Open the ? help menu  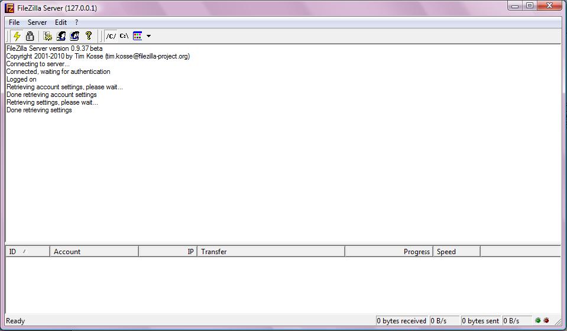coord(76,22)
